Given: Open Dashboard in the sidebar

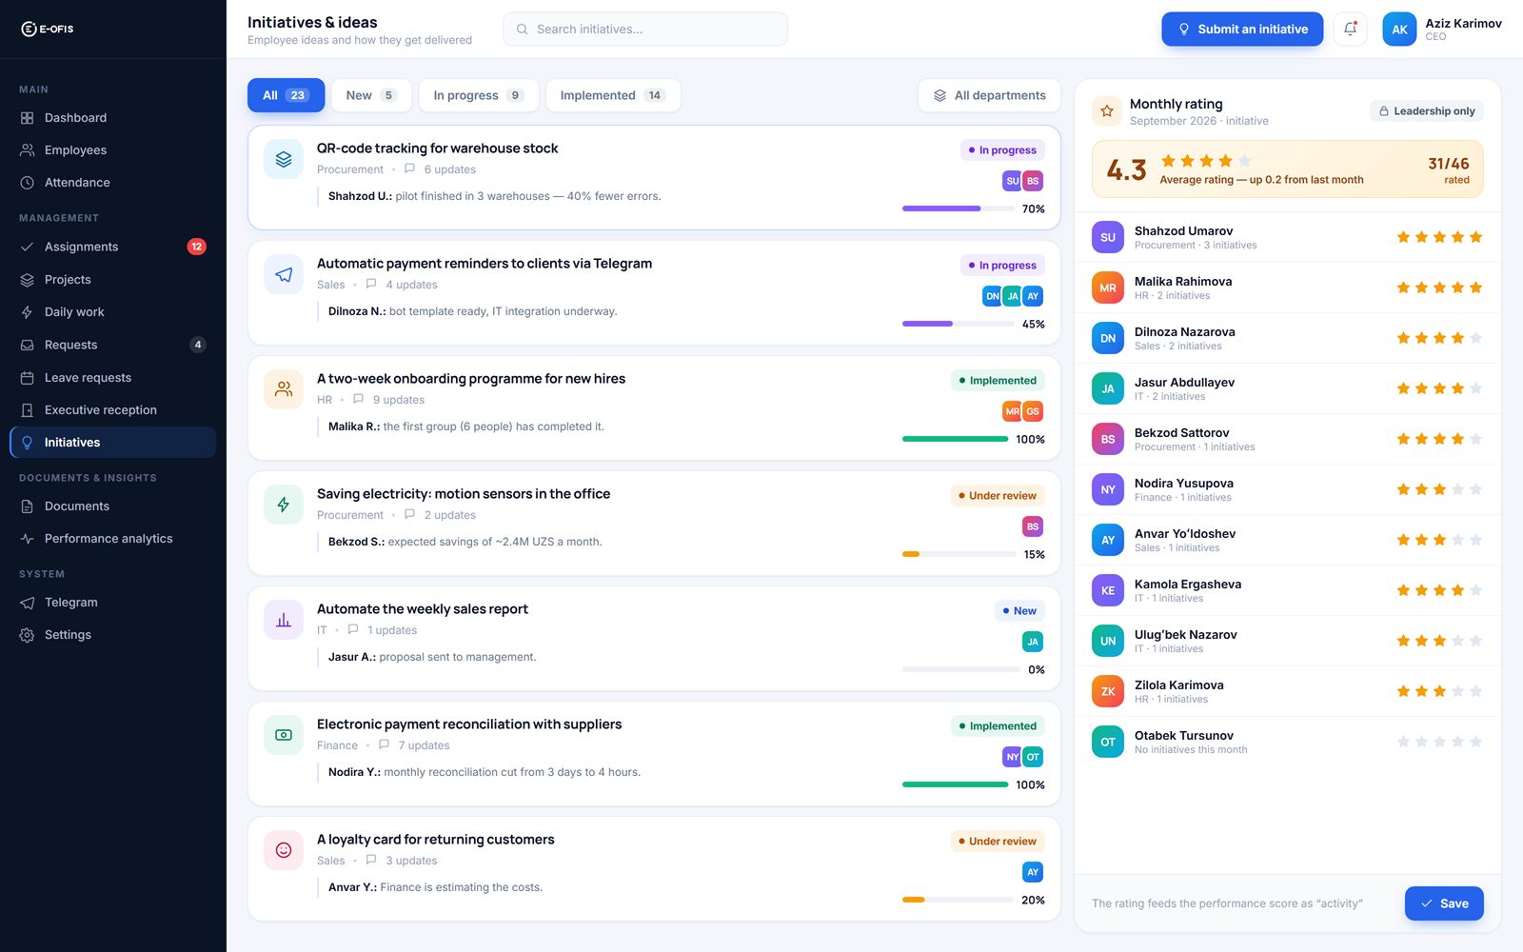Looking at the screenshot, I should (113, 118).
